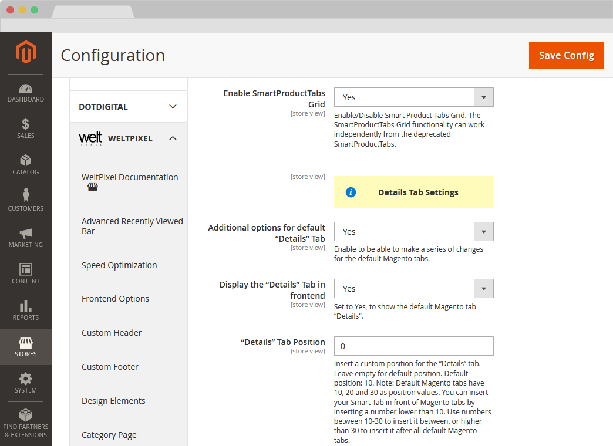The height and width of the screenshot is (446, 613).
Task: Click the Magento logo icon
Action: (26, 53)
